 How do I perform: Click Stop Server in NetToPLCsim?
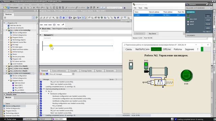tap(152, 34)
